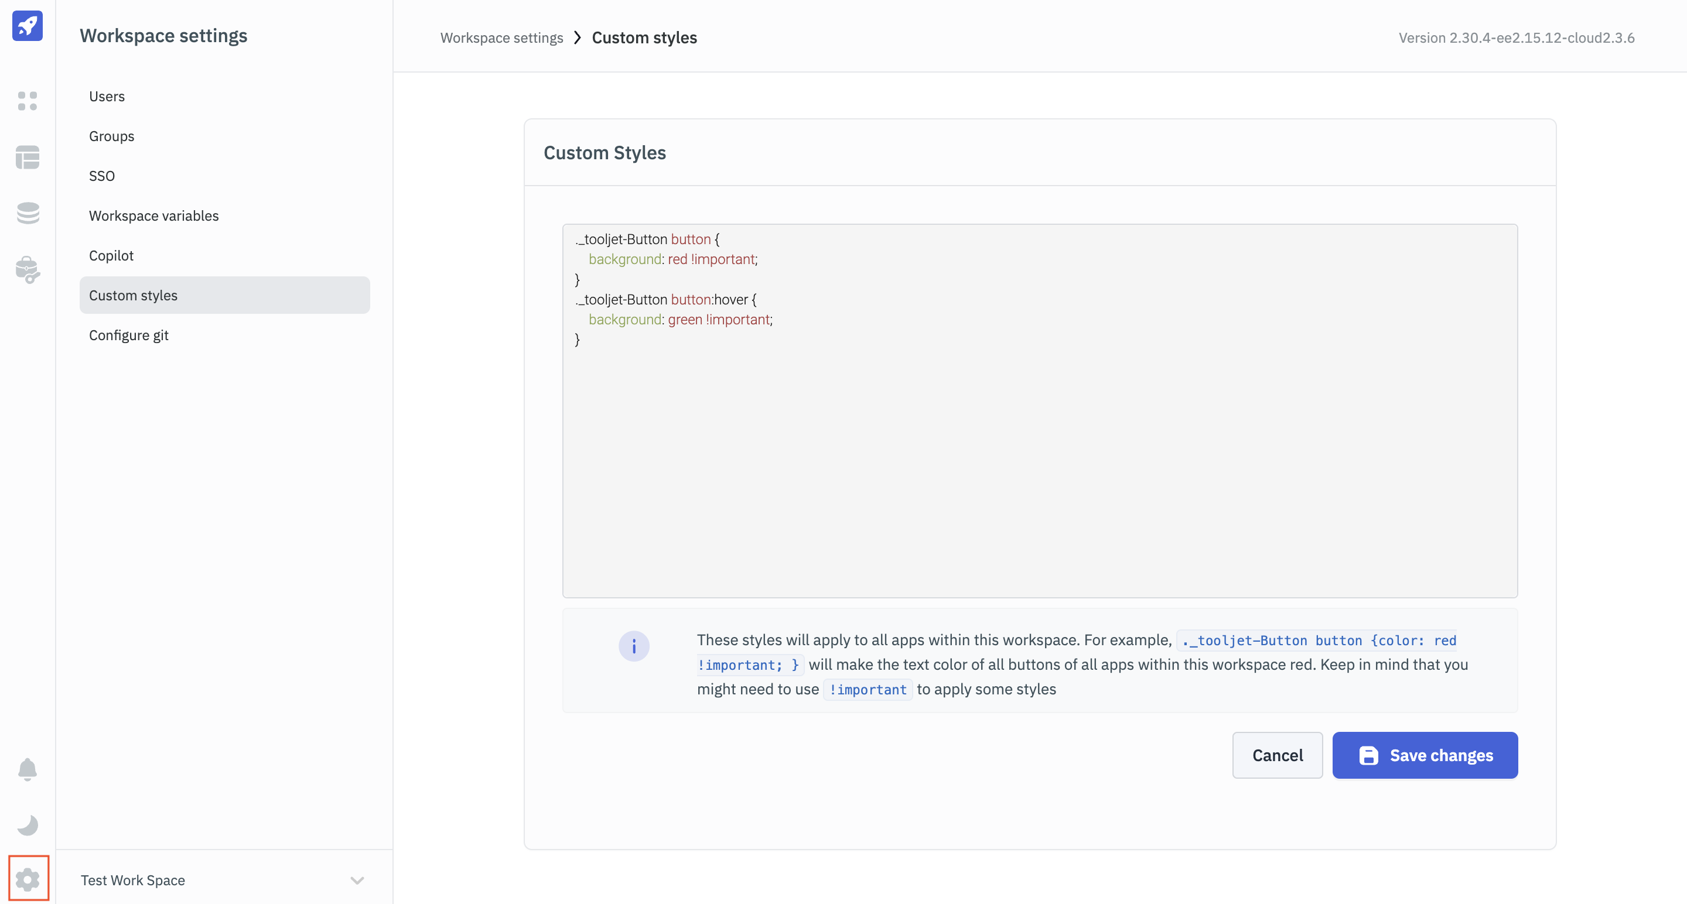Open the ToolJet database table icon
1687x904 pixels.
pyautogui.click(x=28, y=157)
